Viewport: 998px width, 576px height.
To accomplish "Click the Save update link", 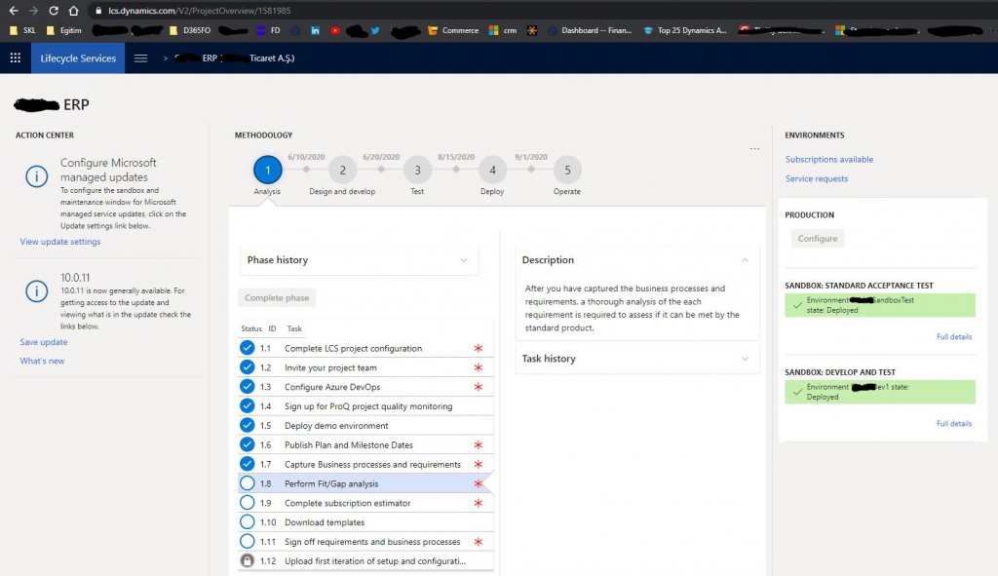I will coord(43,342).
